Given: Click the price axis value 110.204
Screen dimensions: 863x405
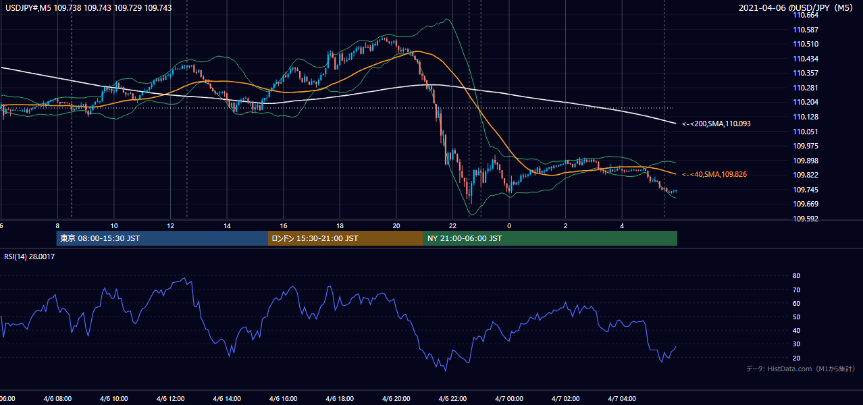Looking at the screenshot, I should tap(806, 103).
